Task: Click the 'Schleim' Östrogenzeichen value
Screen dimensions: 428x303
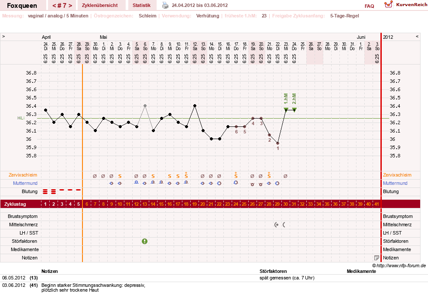Action: tap(147, 16)
